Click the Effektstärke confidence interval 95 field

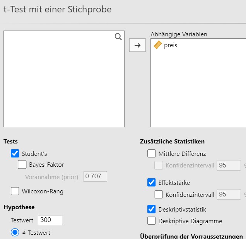pyautogui.click(x=229, y=195)
